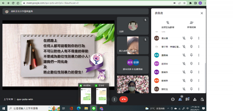Screen dimensions: 233x111
Task: Open camera permission icon in address bar
Action: [x=174, y=3]
